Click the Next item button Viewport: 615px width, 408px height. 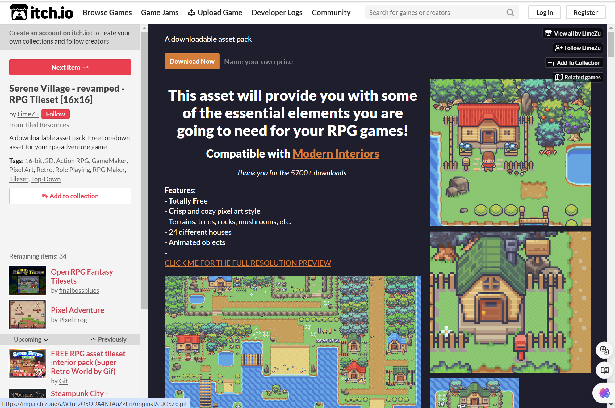coord(70,67)
